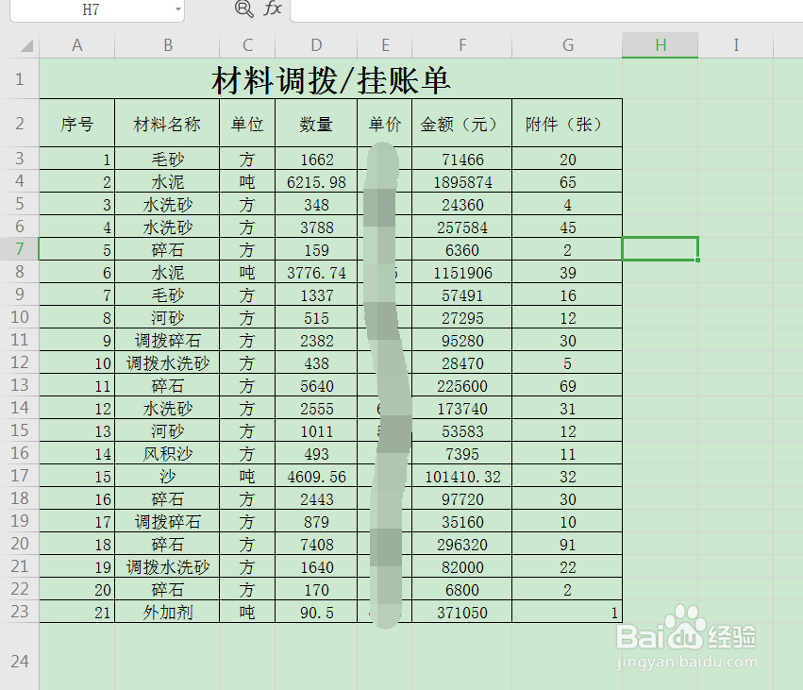803x690 pixels.
Task: Click material cell 调拨碎石 in row 11
Action: click(x=167, y=341)
